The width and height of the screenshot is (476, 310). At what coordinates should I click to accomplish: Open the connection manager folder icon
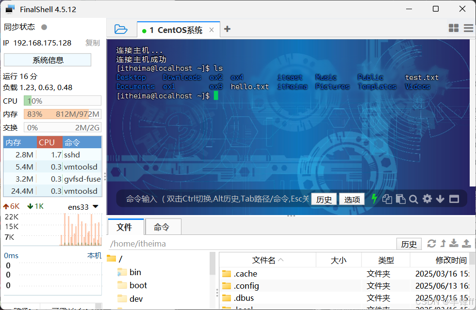point(121,30)
